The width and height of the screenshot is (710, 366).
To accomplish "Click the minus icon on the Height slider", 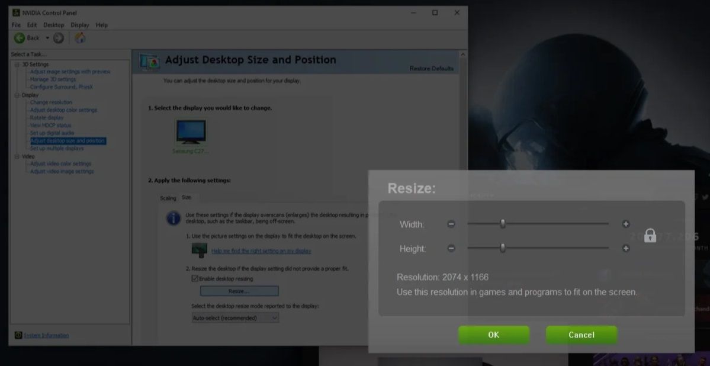I will coord(451,249).
